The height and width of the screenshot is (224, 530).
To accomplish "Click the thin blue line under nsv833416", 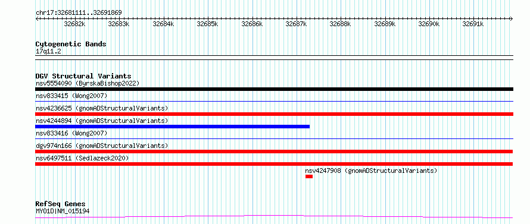I will click(x=274, y=138).
